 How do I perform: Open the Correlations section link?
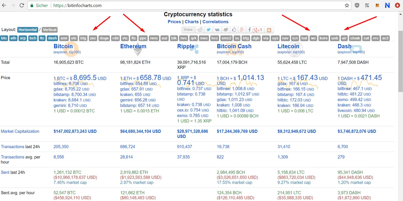[x=215, y=22]
